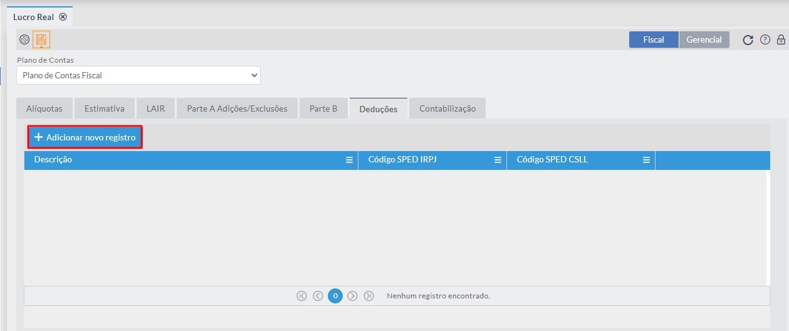Go to the next page of records
Screen dimensions: 789x331
coord(352,296)
